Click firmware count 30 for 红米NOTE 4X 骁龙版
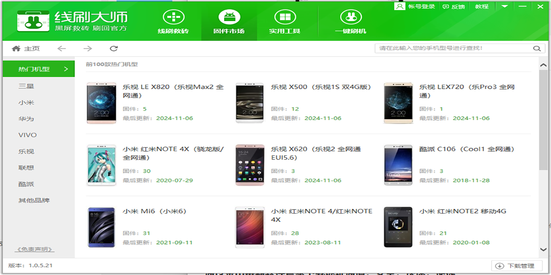 pos(146,171)
